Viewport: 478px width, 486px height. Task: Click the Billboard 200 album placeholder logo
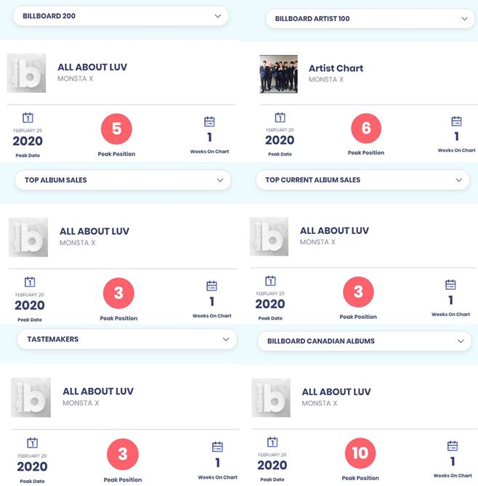[x=26, y=73]
